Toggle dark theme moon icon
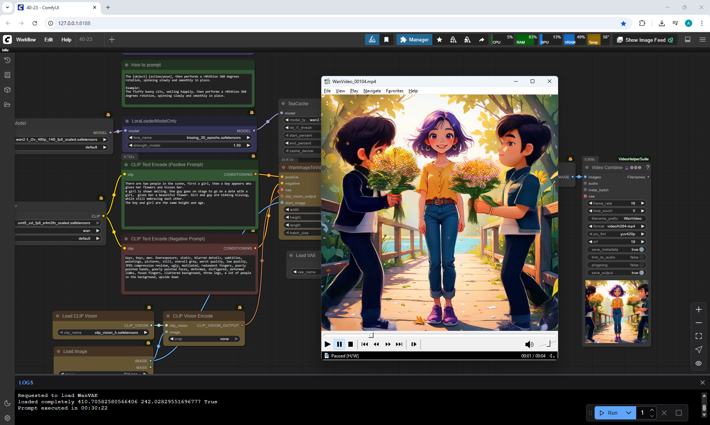710x425 pixels. pos(7,403)
